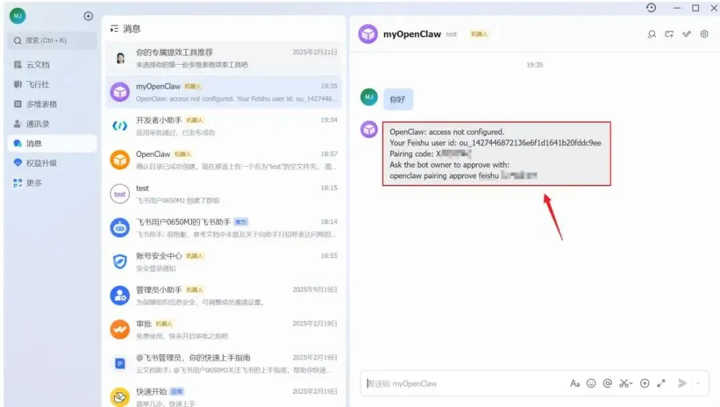Image resolution: width=720 pixels, height=407 pixels.
Task: Click the plus attachment icon in input bar
Action: click(x=645, y=384)
